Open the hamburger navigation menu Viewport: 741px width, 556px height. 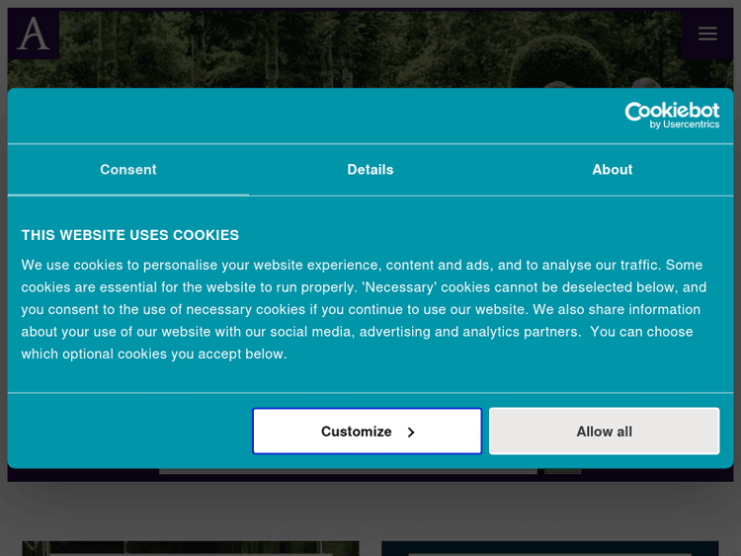[x=706, y=34]
